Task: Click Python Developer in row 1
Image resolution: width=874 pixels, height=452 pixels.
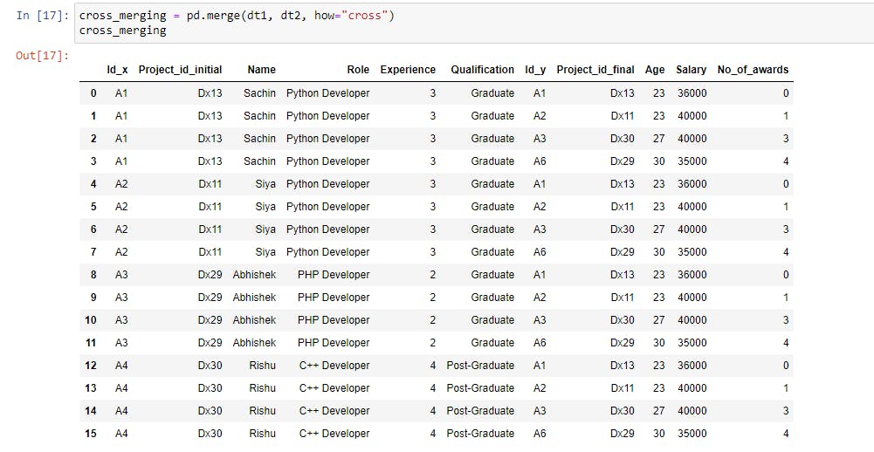Action: pos(327,116)
